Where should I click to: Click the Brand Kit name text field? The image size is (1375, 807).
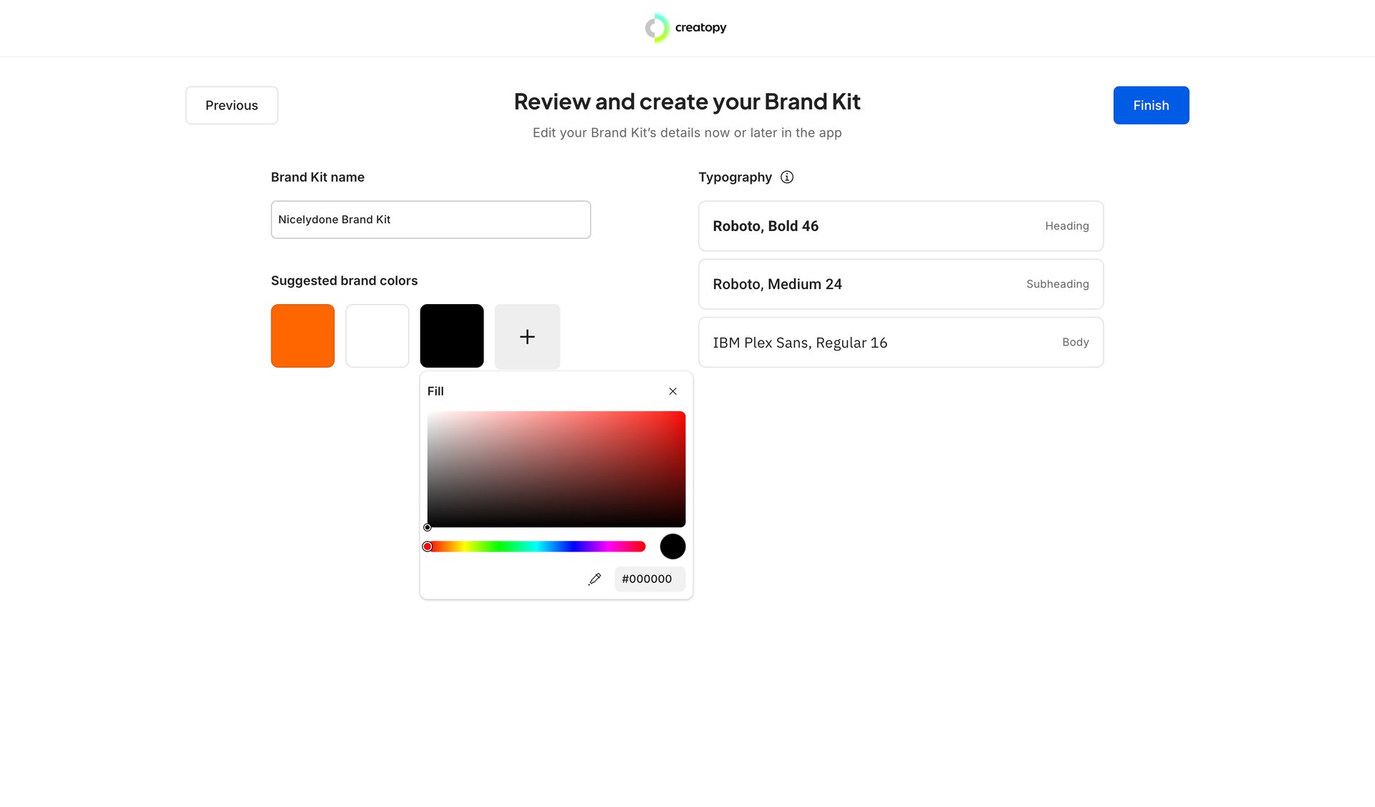click(x=430, y=219)
